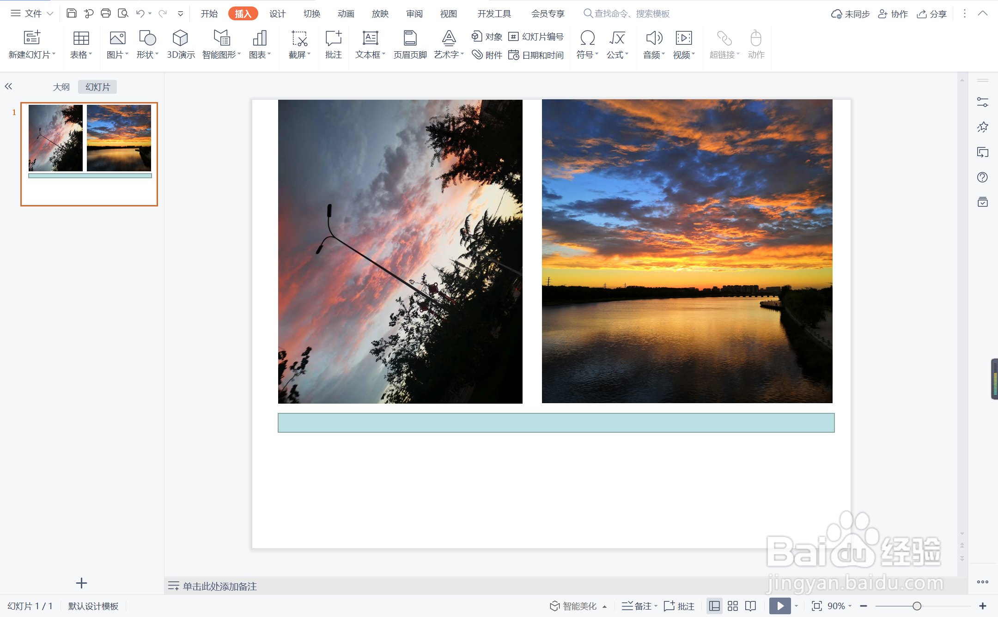Open the Shapes gallery

[x=147, y=45]
